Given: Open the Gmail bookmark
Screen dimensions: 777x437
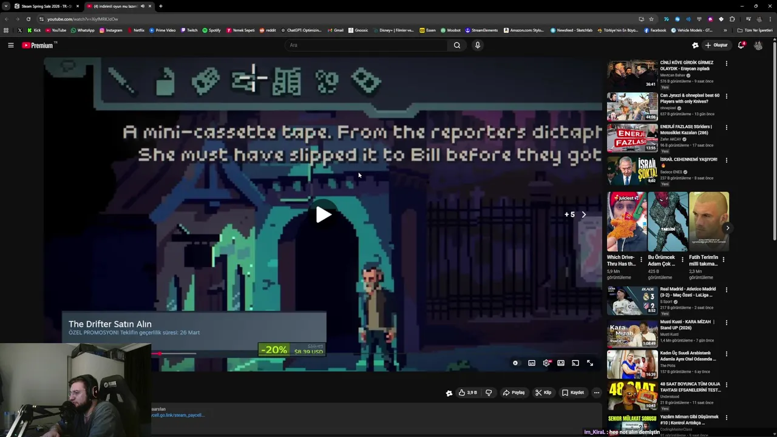Looking at the screenshot, I should [336, 30].
